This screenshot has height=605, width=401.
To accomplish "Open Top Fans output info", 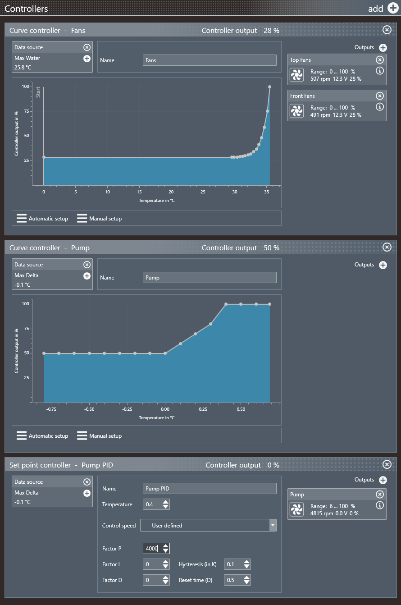I will coord(380,71).
